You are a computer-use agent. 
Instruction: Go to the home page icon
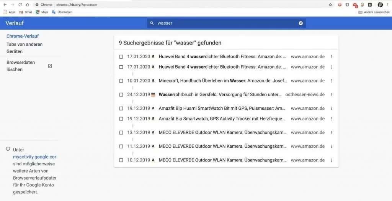[x=28, y=5]
